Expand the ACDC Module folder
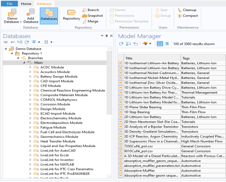Image resolution: width=226 pixels, height=182 pixels. [x=31, y=67]
